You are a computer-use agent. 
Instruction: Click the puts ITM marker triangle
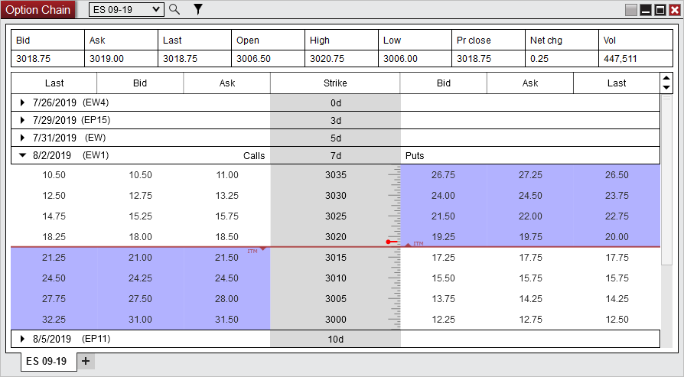click(x=408, y=245)
